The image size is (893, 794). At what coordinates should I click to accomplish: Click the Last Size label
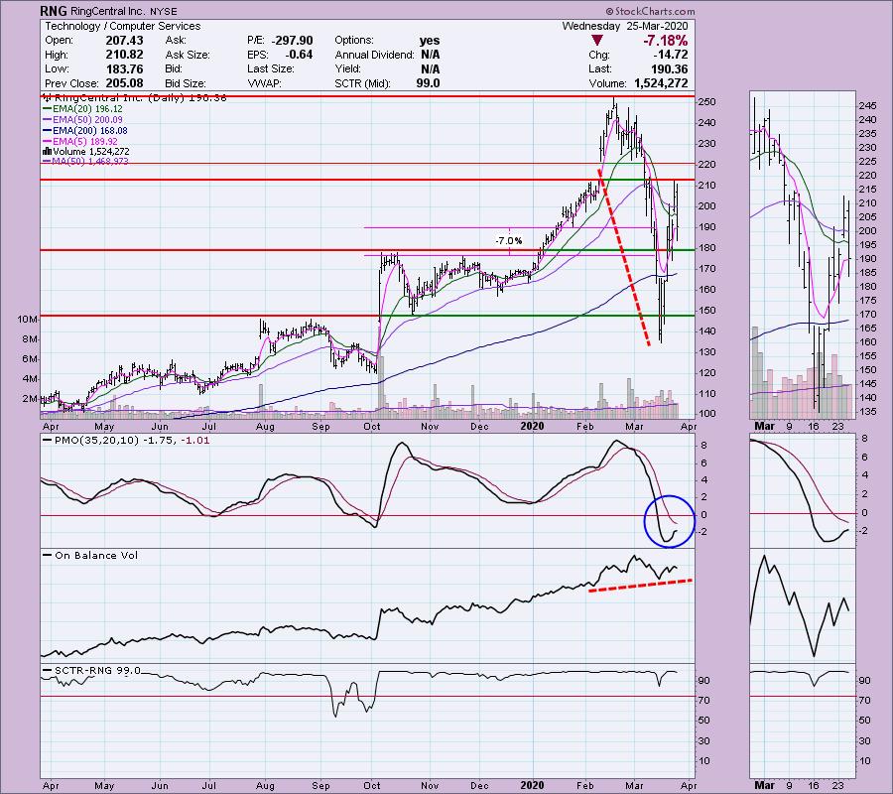pyautogui.click(x=271, y=68)
